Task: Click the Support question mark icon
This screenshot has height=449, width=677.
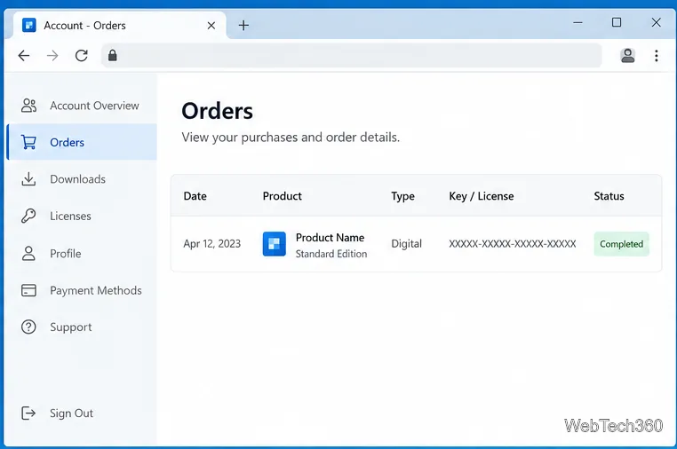Action: click(28, 327)
